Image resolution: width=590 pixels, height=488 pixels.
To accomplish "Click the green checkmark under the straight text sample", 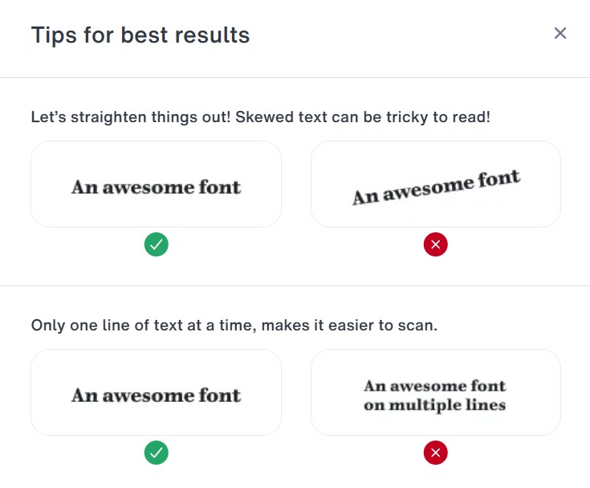I will 157,244.
